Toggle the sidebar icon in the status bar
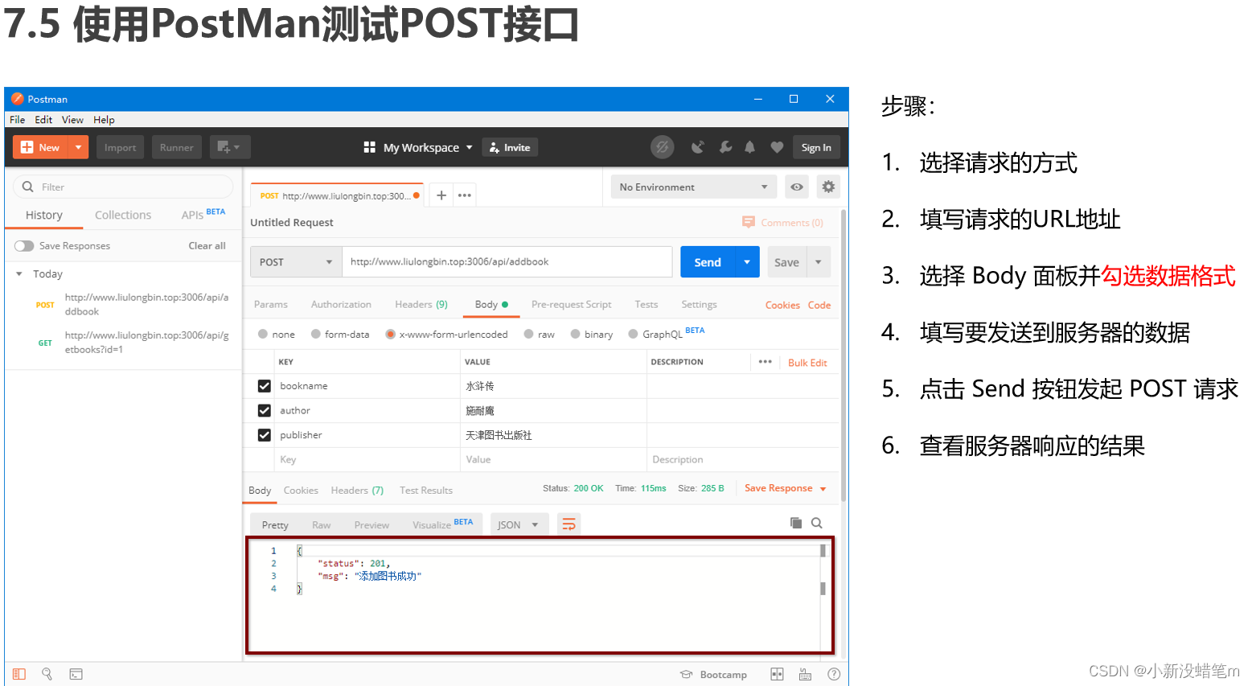The width and height of the screenshot is (1252, 686). click(19, 674)
